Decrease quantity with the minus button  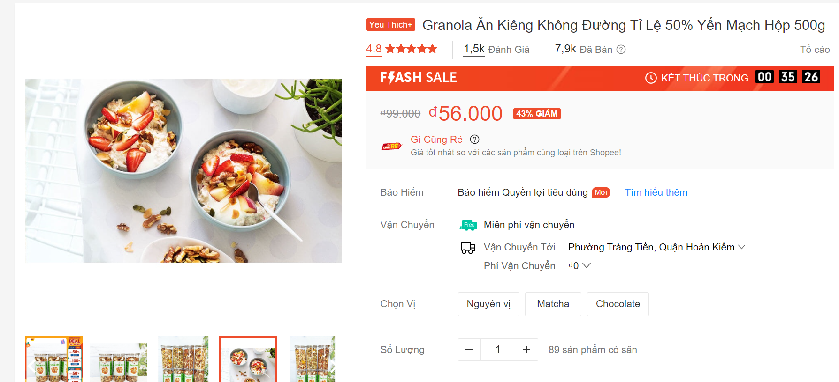coord(469,350)
